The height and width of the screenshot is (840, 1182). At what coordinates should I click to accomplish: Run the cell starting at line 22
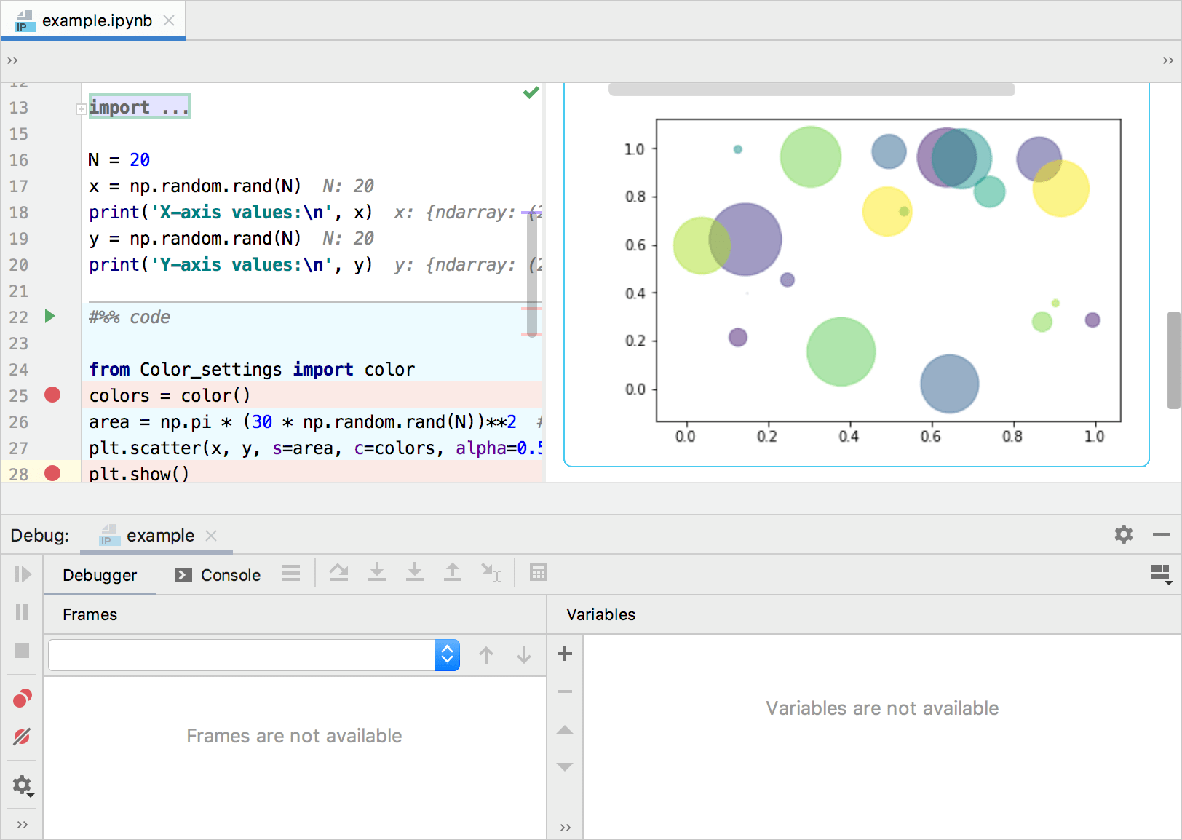(x=49, y=317)
